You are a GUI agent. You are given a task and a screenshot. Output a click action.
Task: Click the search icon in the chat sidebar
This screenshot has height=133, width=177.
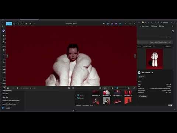[x=4, y=39]
